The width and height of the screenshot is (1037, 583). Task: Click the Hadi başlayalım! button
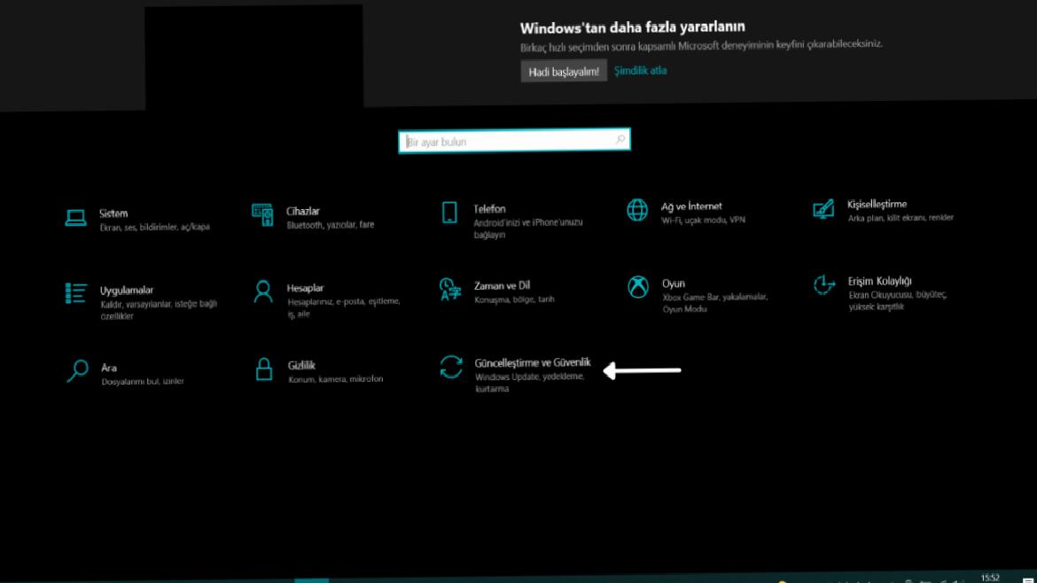tap(564, 72)
